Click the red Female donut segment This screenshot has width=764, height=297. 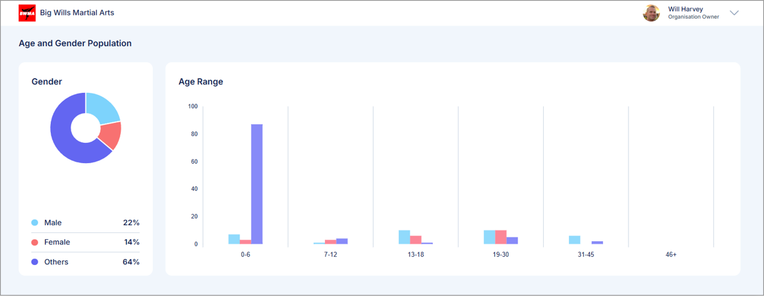coord(109,135)
